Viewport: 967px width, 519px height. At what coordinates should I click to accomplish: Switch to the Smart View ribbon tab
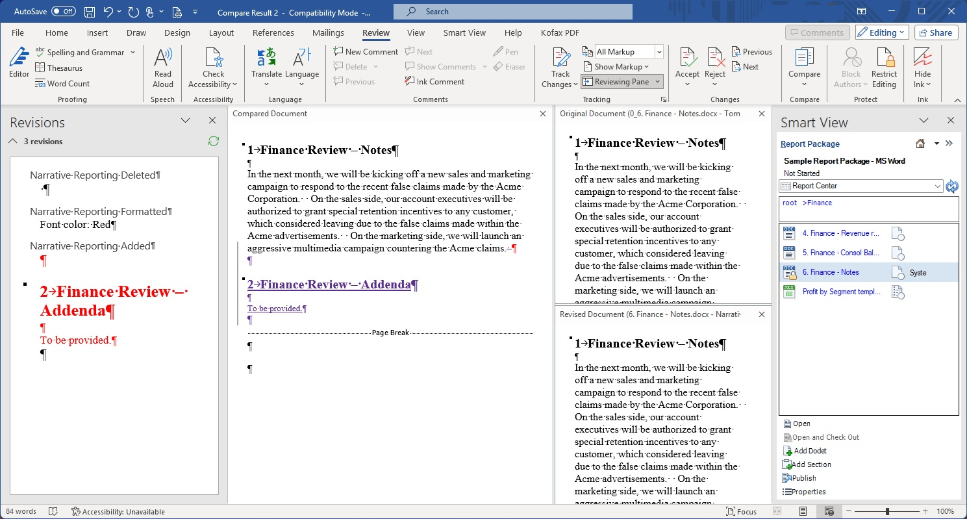pyautogui.click(x=464, y=32)
